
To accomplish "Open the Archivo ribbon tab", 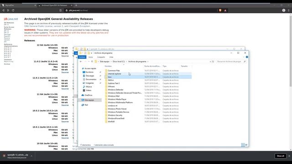I will point(82,57).
